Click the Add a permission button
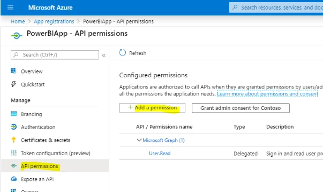The width and height of the screenshot is (323, 192). tap(152, 108)
